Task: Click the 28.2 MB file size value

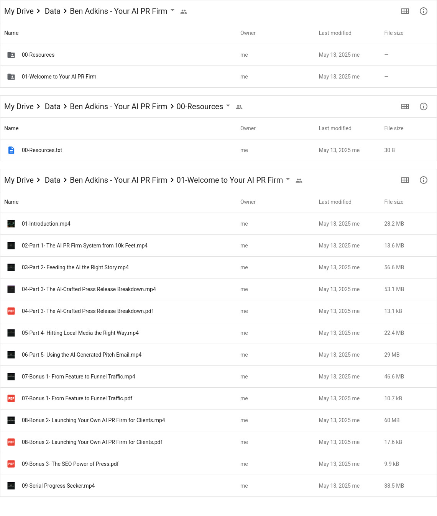Action: pos(394,224)
